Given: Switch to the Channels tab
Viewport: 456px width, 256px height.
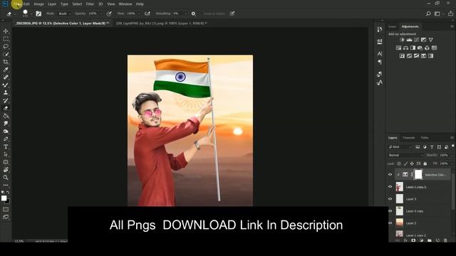Looking at the screenshot, I should point(408,138).
